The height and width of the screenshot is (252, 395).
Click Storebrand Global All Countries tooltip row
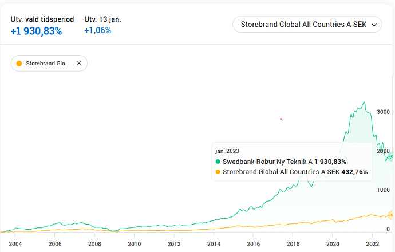point(292,172)
